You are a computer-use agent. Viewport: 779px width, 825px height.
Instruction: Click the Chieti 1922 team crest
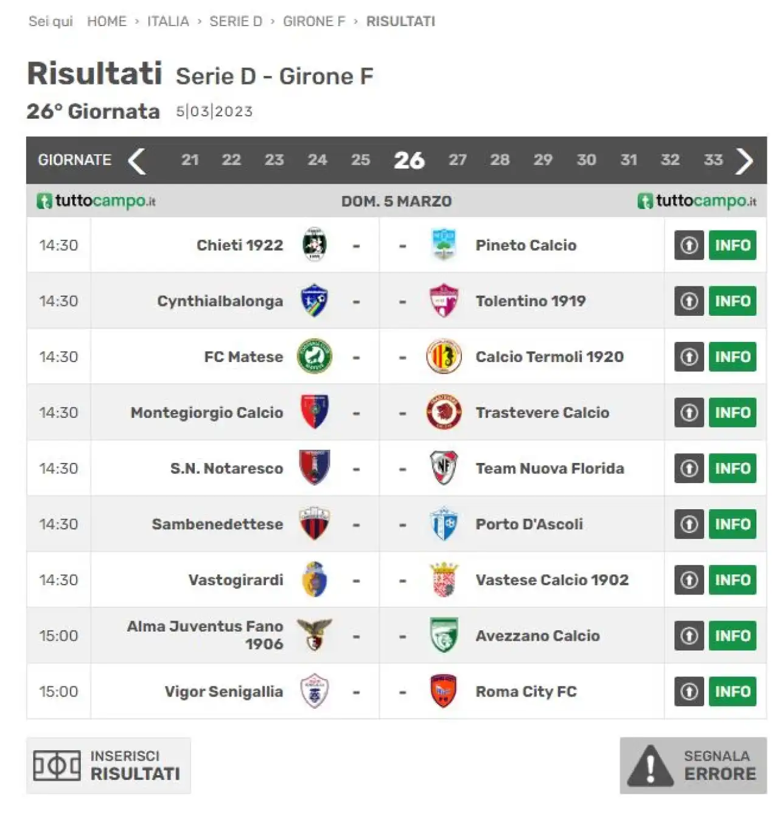(x=314, y=245)
